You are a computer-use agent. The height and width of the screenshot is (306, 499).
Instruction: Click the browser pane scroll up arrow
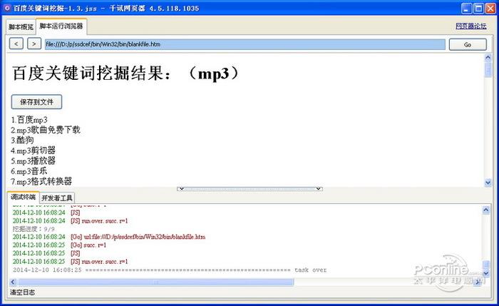click(488, 58)
